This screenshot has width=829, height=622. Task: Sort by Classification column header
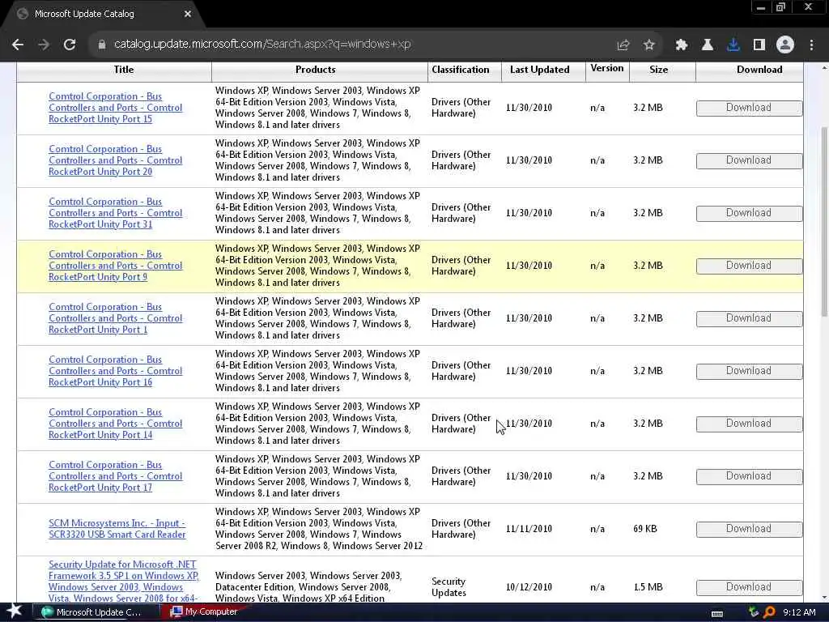(461, 70)
